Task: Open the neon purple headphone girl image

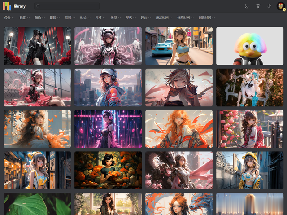Action: coord(108,129)
